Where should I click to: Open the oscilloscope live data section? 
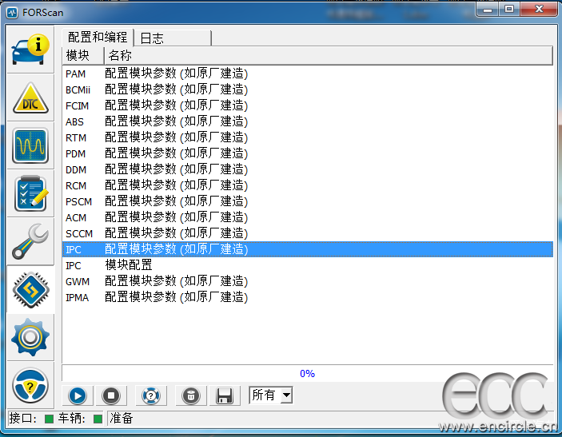30,145
